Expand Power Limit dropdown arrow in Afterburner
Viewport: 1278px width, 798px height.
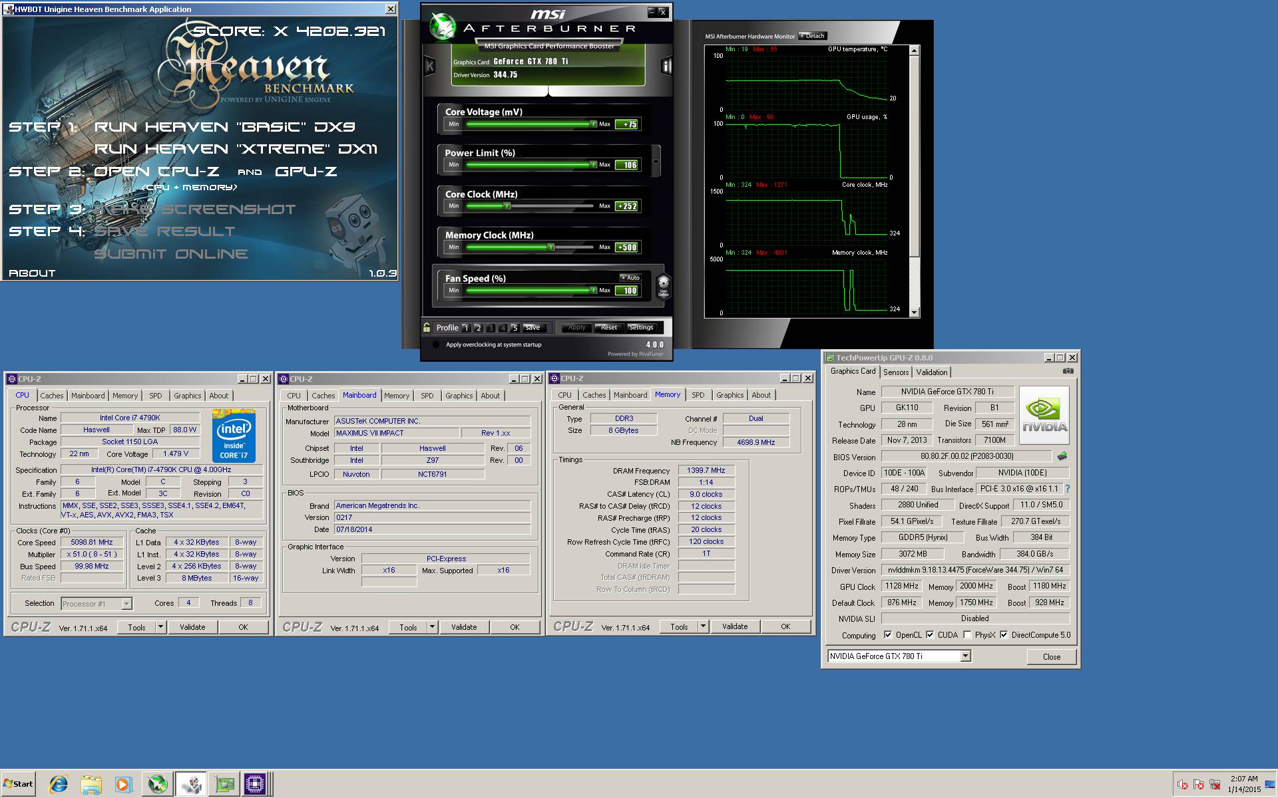point(656,162)
